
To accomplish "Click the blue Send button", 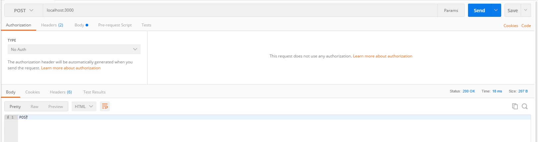I will pyautogui.click(x=479, y=10).
